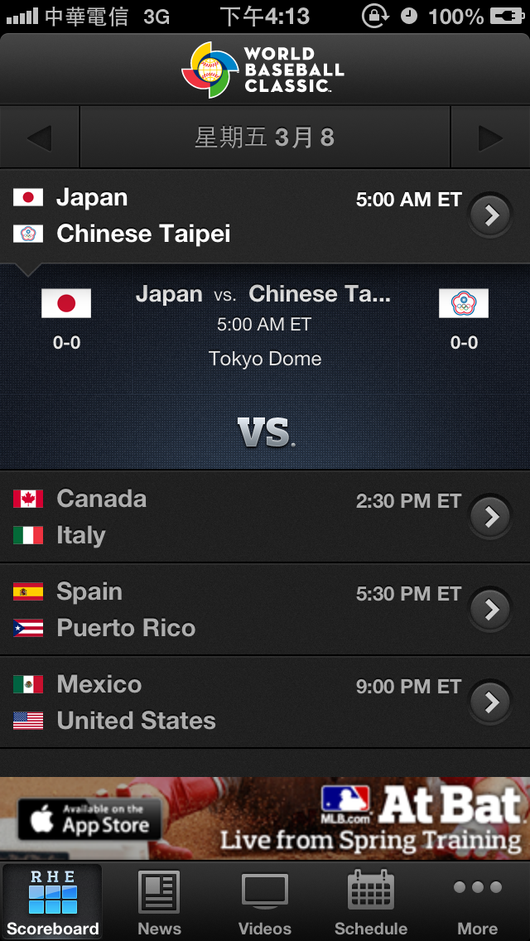
Task: Open the Schedule tab
Action: tap(371, 902)
